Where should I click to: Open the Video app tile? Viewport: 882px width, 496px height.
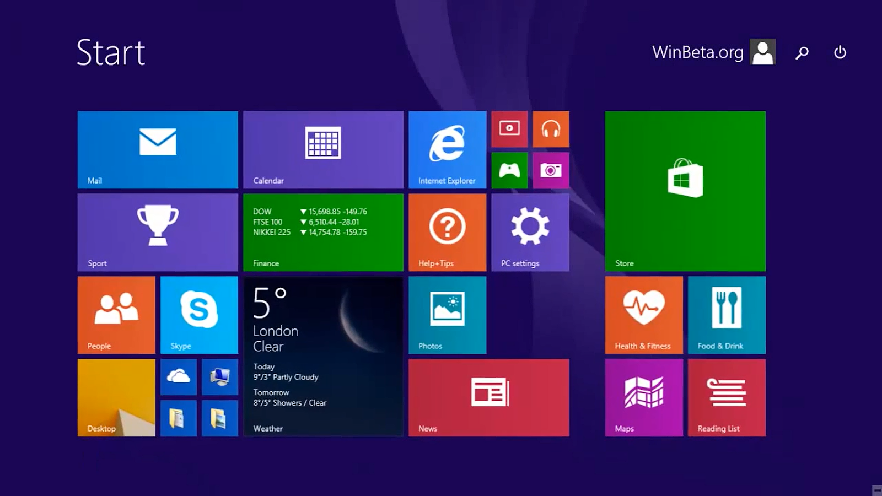509,129
